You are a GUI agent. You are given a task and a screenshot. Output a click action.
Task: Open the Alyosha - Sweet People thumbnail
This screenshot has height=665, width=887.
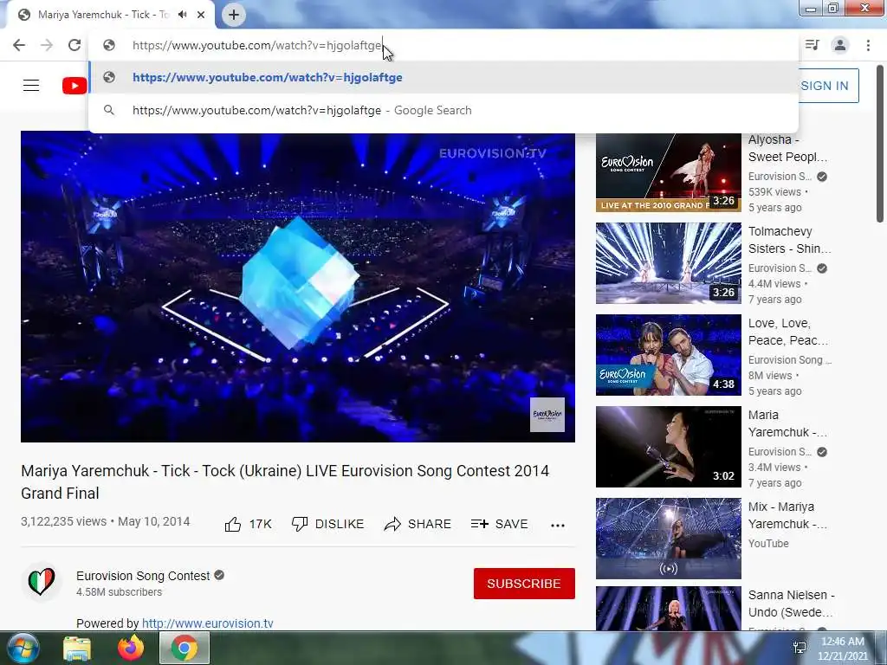tap(668, 172)
